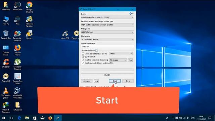Open the volume control tray icon
Screen dimensions: 215x121
188,118
